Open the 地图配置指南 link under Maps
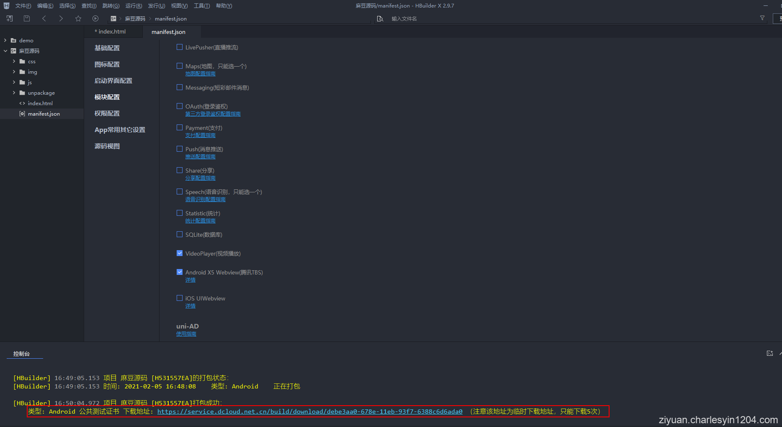The height and width of the screenshot is (427, 782). pyautogui.click(x=200, y=74)
